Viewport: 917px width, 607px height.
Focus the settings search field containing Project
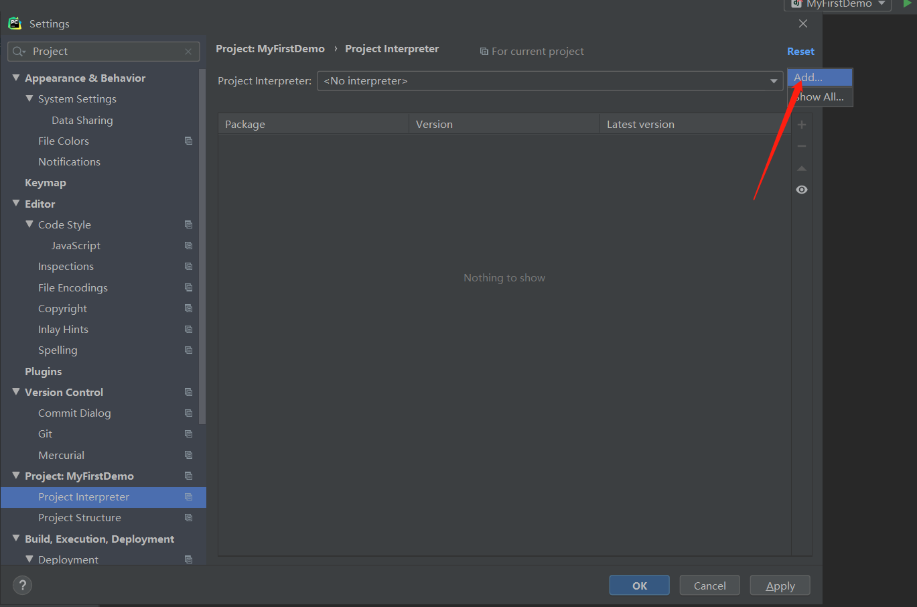[104, 52]
